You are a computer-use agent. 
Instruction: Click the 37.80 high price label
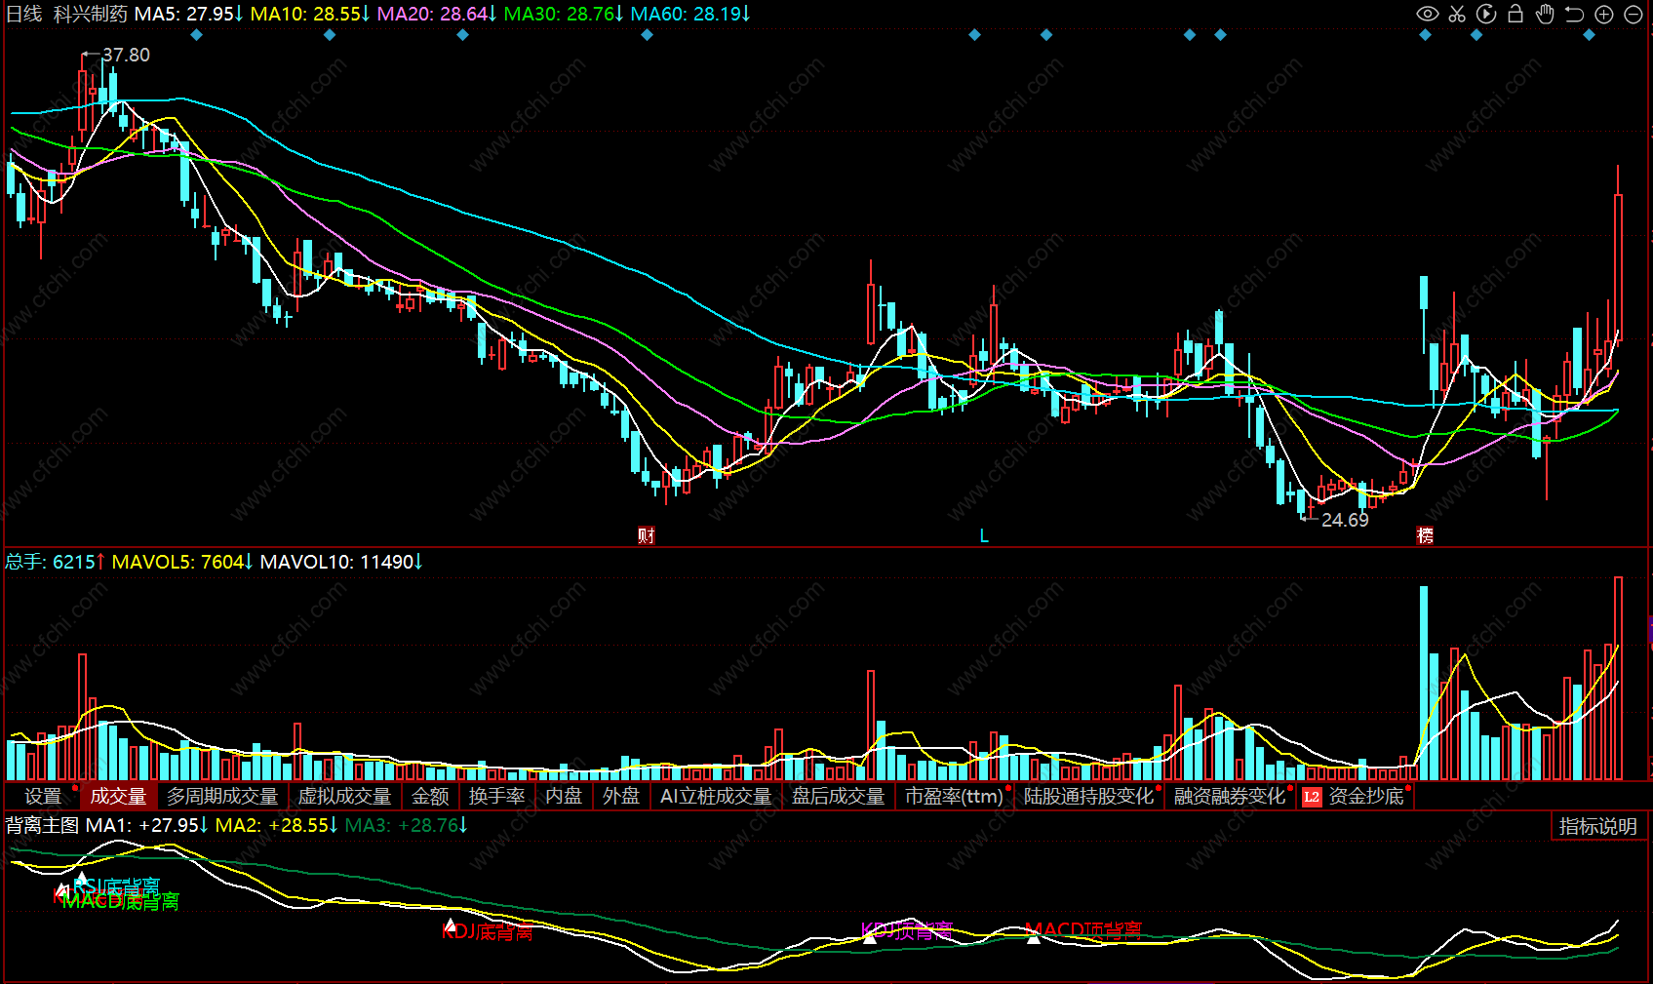click(127, 55)
